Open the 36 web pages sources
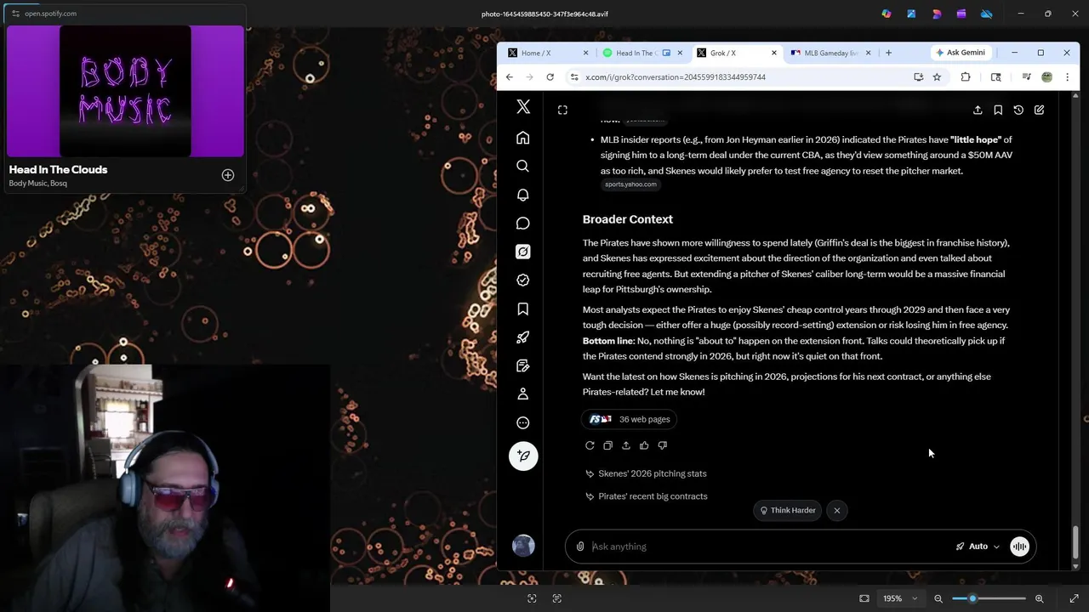1089x612 pixels. (630, 419)
